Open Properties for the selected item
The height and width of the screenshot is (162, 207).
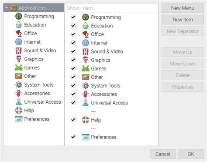(x=183, y=87)
